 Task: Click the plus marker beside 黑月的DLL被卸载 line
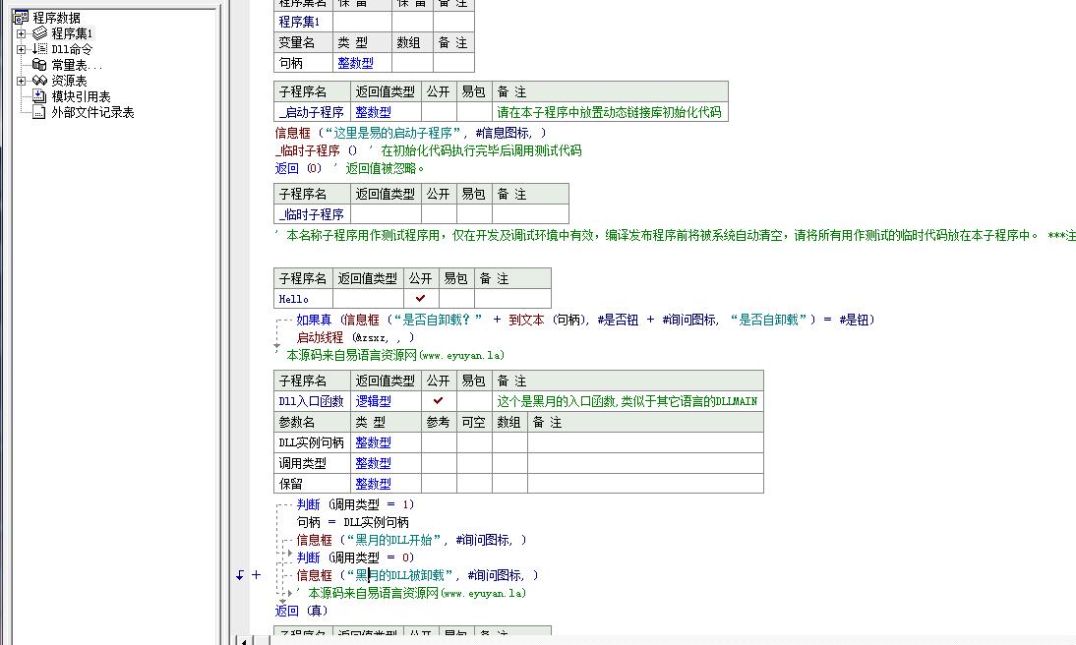click(256, 575)
